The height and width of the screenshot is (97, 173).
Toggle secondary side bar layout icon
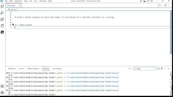tap(148, 1)
